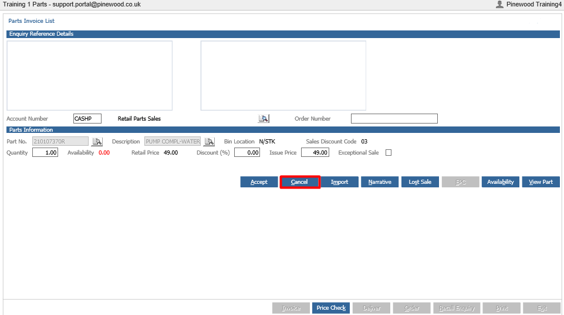Viewport: 564px width, 315px height.
Task: Tick the Exceptional Sale checkbox
Action: 389,152
